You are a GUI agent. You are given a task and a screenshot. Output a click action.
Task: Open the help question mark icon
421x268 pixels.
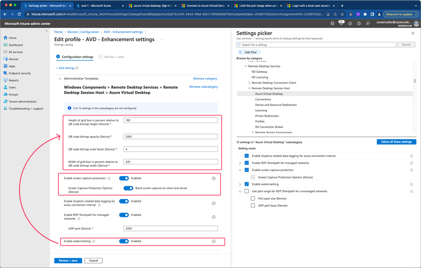tap(359, 24)
